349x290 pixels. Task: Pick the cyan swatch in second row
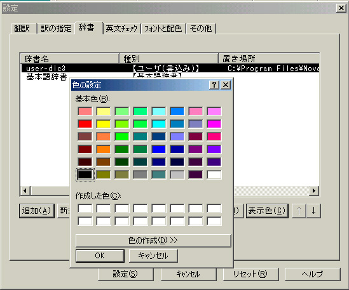pyautogui.click(x=159, y=124)
